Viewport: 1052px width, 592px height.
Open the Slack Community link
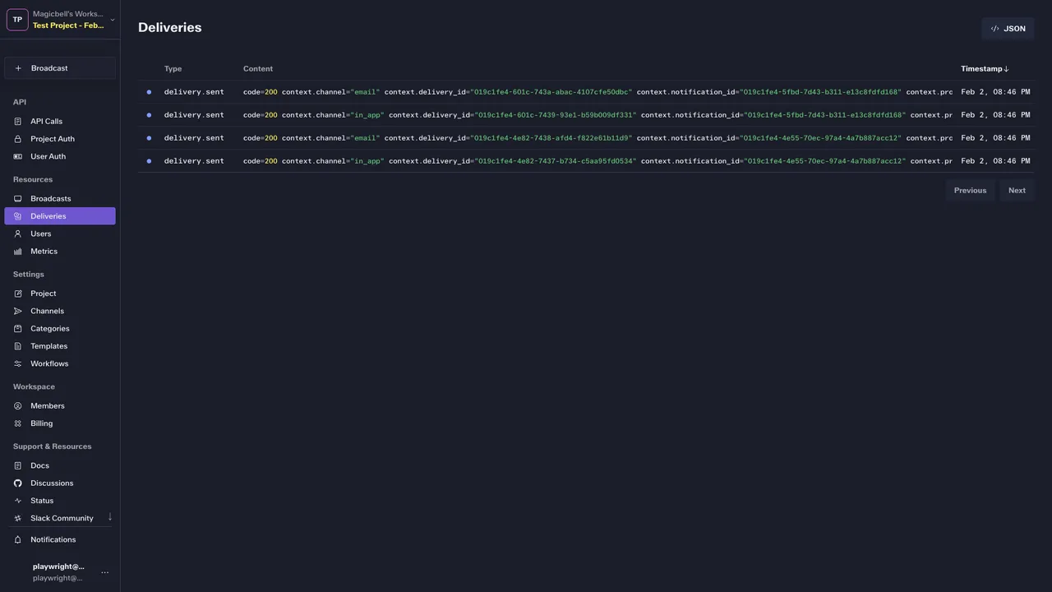click(x=60, y=519)
